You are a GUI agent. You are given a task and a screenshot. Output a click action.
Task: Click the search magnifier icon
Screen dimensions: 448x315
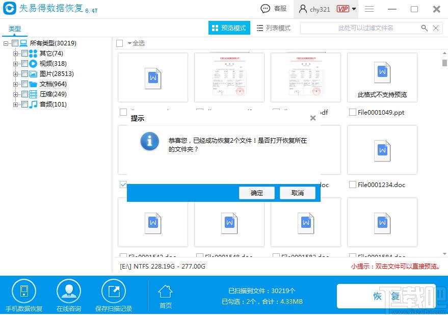coord(424,28)
